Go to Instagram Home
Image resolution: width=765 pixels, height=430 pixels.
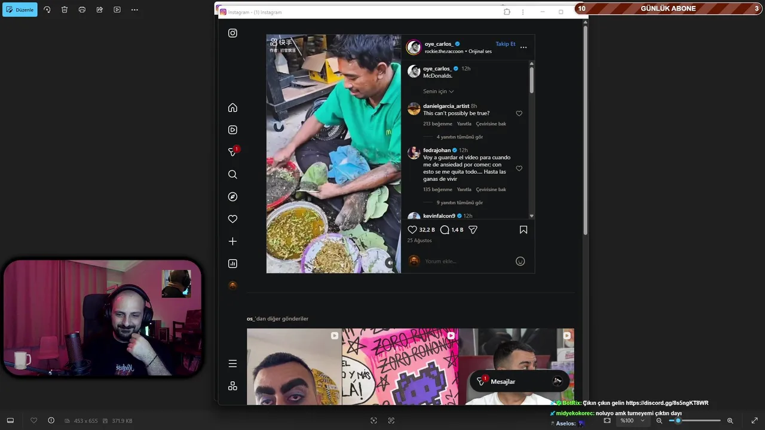point(232,107)
